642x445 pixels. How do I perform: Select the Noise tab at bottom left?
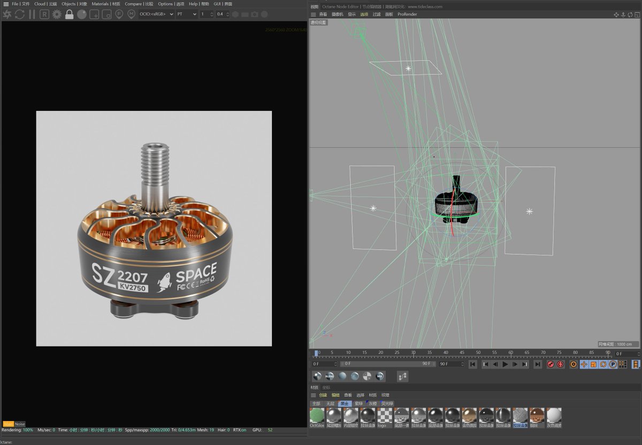pyautogui.click(x=20, y=424)
